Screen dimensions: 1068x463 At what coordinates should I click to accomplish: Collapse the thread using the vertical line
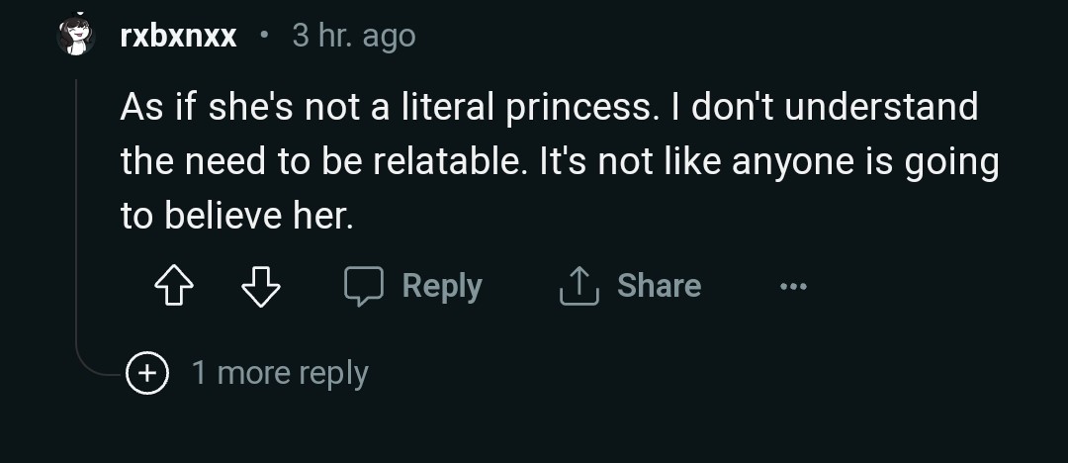[77, 198]
